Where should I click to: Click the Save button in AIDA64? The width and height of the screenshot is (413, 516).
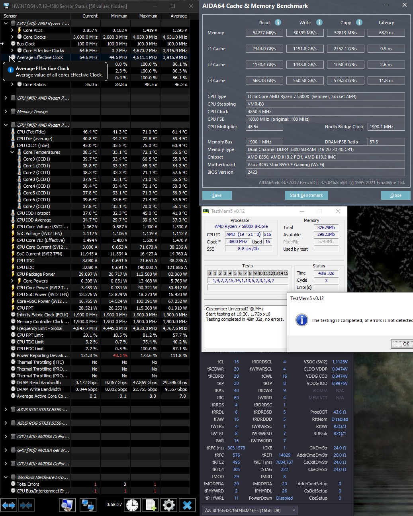(217, 195)
